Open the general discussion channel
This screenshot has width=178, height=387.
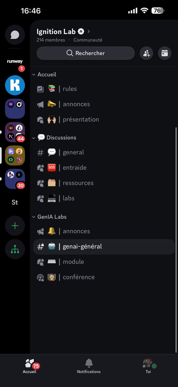click(x=73, y=152)
